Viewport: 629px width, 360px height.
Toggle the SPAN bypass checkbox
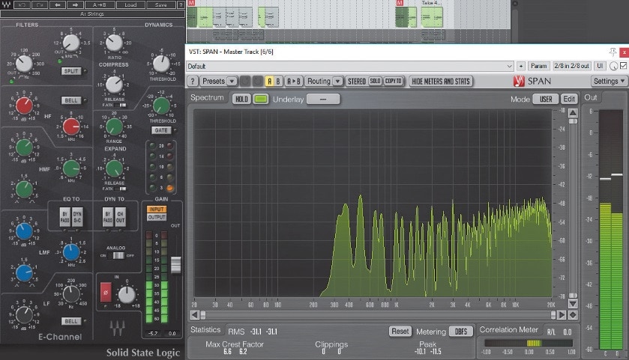click(x=623, y=66)
